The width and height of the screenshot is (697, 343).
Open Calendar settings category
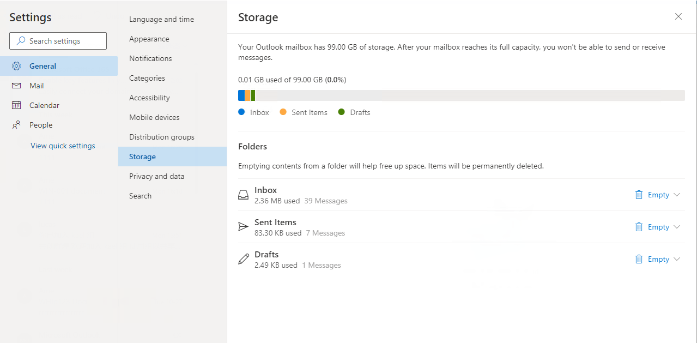pos(59,105)
